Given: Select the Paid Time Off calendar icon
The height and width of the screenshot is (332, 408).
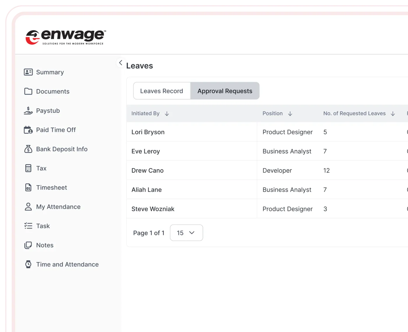Looking at the screenshot, I should click(28, 130).
